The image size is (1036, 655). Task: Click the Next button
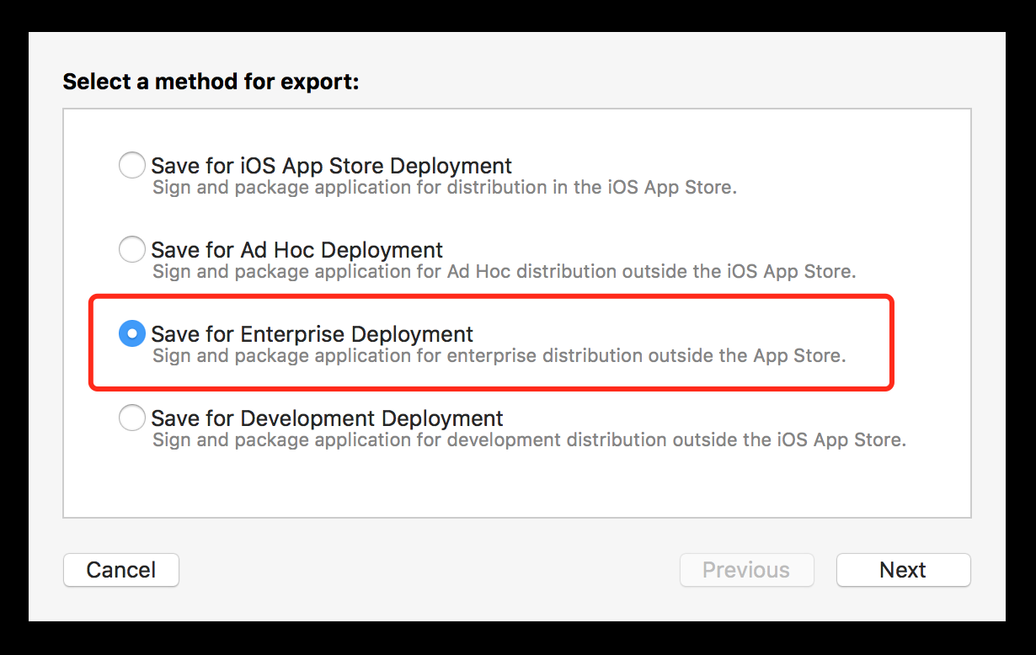click(903, 570)
